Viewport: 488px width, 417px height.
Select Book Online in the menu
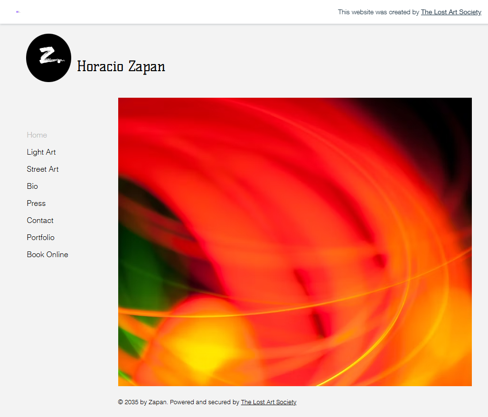click(x=47, y=255)
